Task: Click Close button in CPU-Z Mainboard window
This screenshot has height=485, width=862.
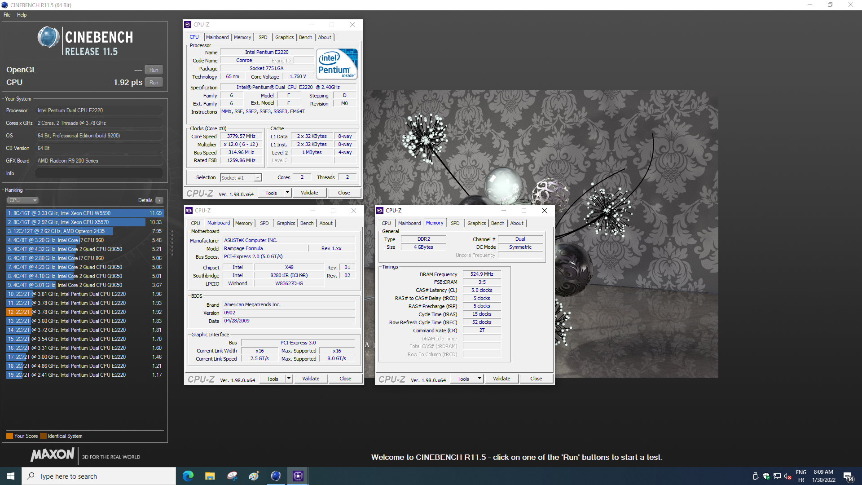Action: 345,379
